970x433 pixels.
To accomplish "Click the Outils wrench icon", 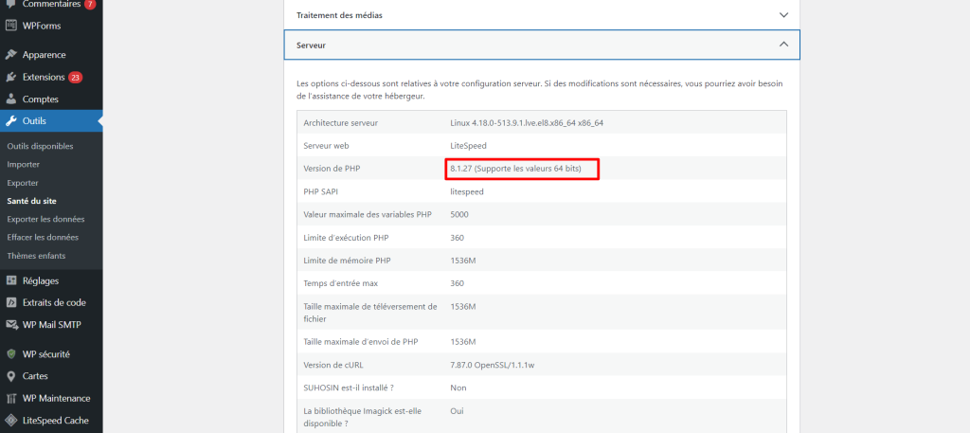I will 10,121.
